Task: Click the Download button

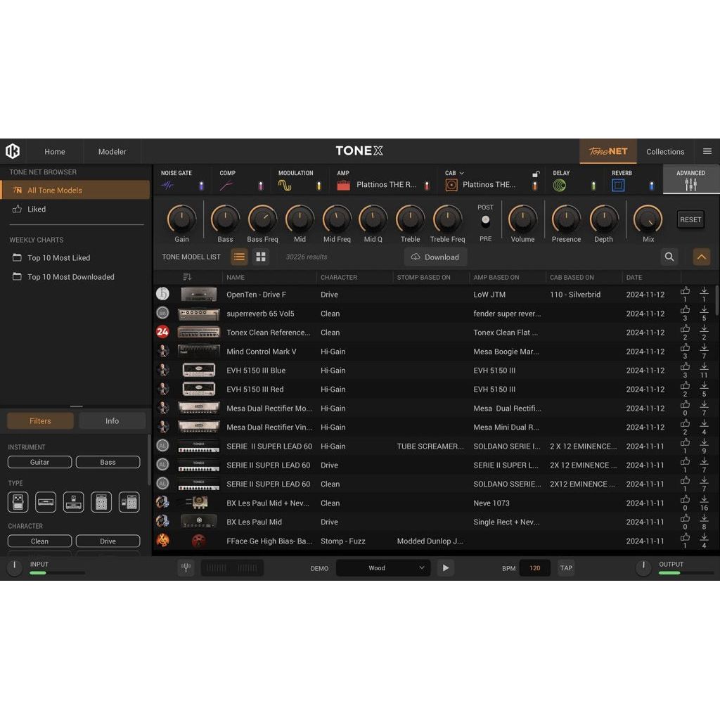Action: coord(435,257)
